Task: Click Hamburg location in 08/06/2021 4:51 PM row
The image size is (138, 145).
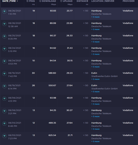Action: tap(96, 98)
